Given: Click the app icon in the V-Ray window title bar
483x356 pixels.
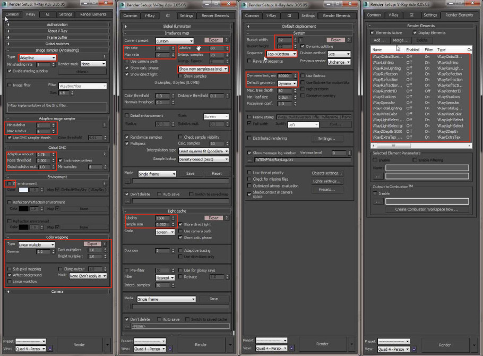Looking at the screenshot, I should (x=5, y=4).
